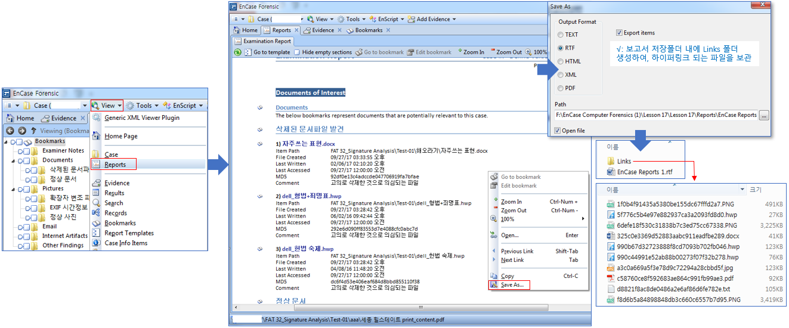Pick PDF in Output Format options
This screenshot has height=328, width=789.
[x=560, y=88]
